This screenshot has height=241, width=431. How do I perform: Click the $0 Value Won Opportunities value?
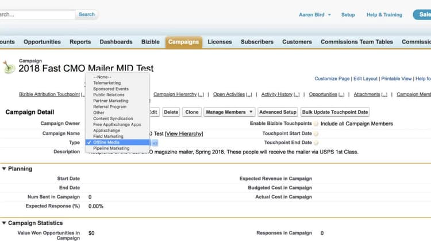pyautogui.click(x=91, y=233)
